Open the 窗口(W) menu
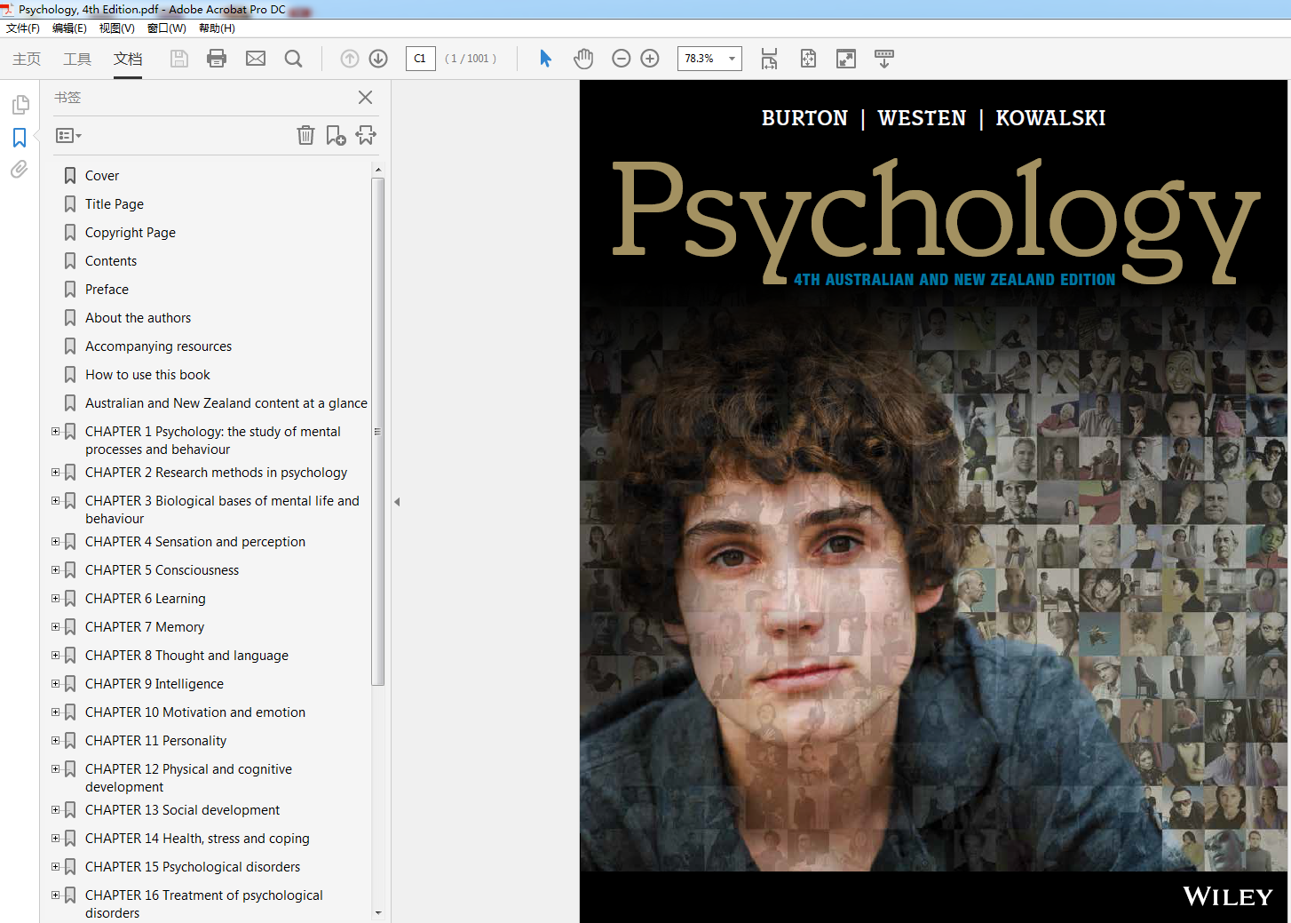This screenshot has height=923, width=1291. 166,28
